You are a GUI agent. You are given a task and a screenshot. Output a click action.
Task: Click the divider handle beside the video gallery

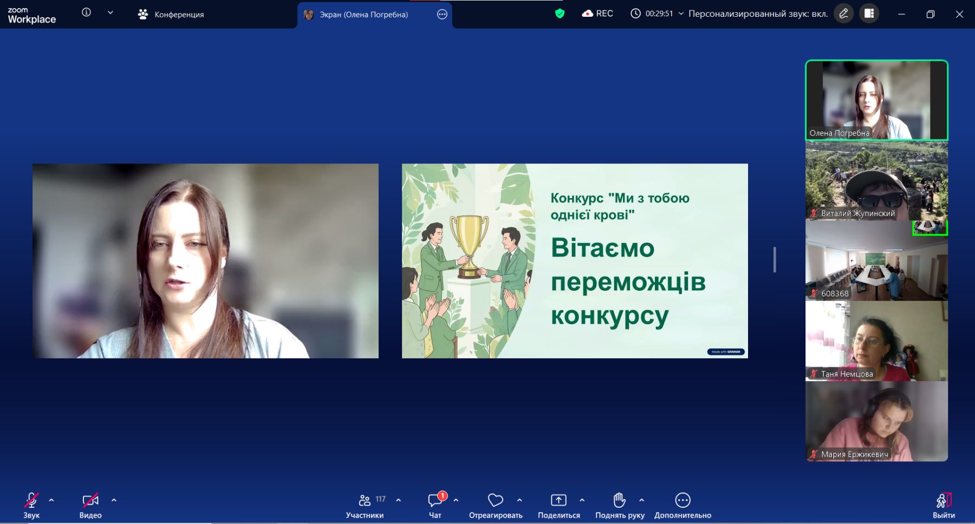[775, 260]
